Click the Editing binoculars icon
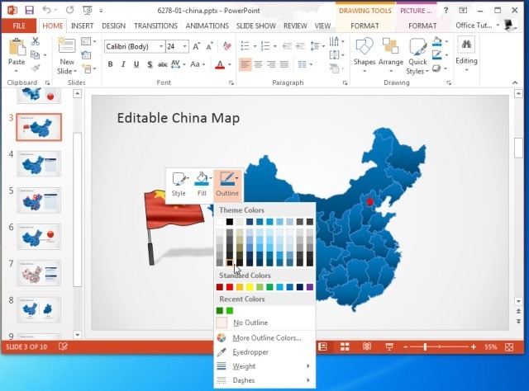529x391 pixels. (466, 45)
